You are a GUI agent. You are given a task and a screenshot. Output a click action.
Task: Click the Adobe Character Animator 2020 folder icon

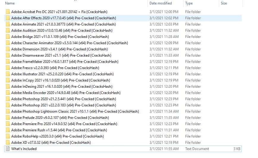(x=8, y=43)
